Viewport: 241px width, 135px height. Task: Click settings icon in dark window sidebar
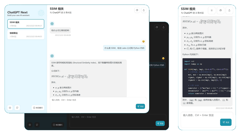click(30, 125)
